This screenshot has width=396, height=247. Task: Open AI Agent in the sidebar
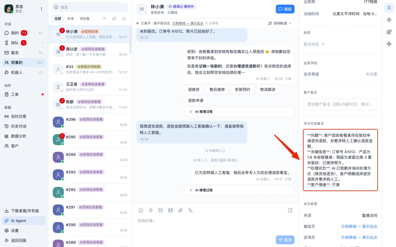click(24, 221)
